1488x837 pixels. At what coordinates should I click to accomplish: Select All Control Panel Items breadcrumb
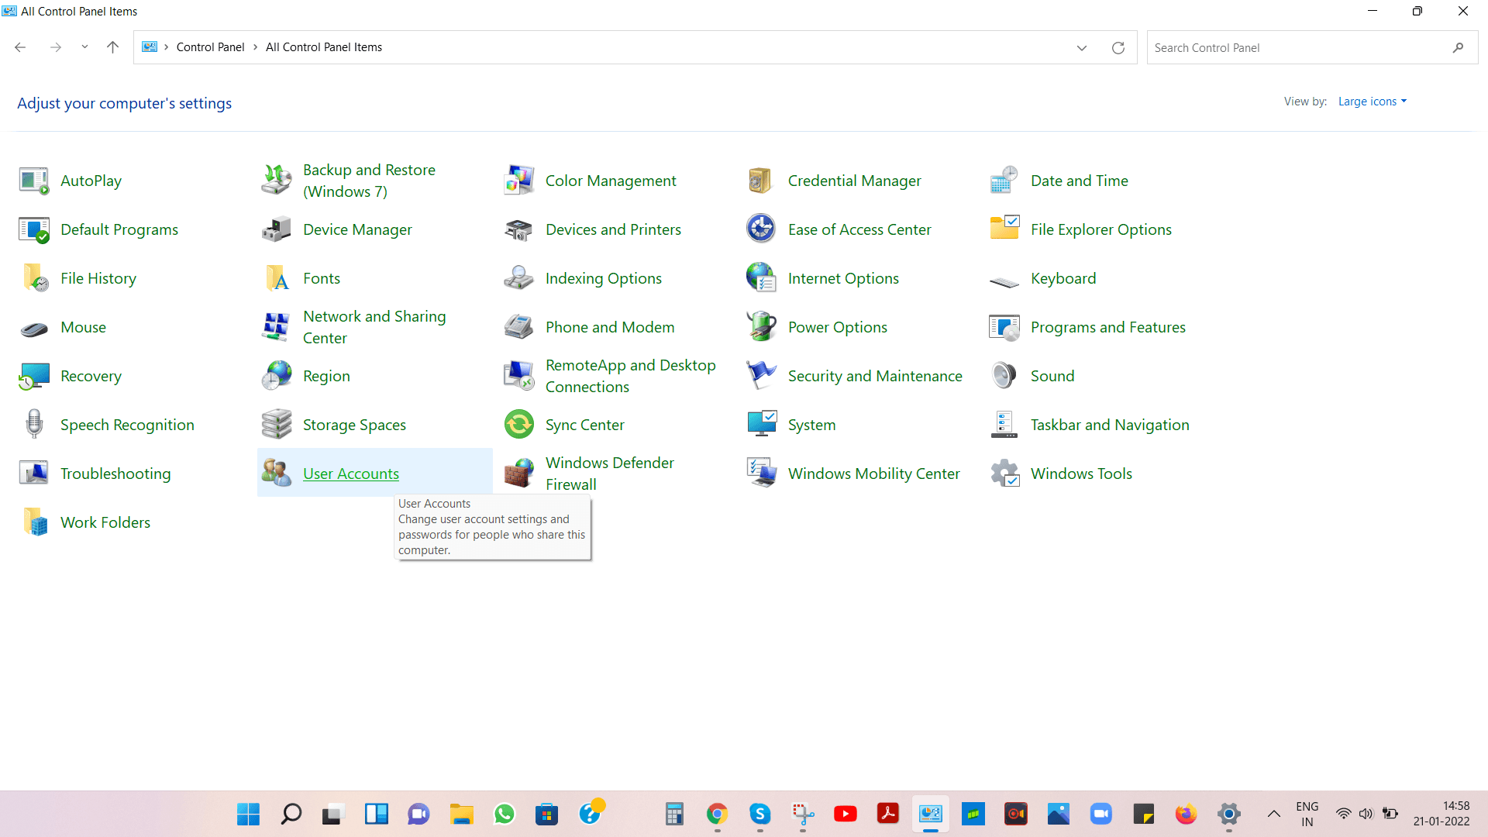click(323, 47)
